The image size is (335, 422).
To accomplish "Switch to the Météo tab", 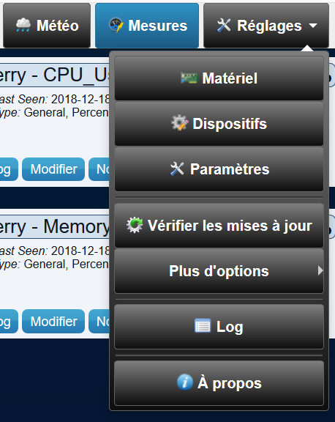I will (47, 26).
